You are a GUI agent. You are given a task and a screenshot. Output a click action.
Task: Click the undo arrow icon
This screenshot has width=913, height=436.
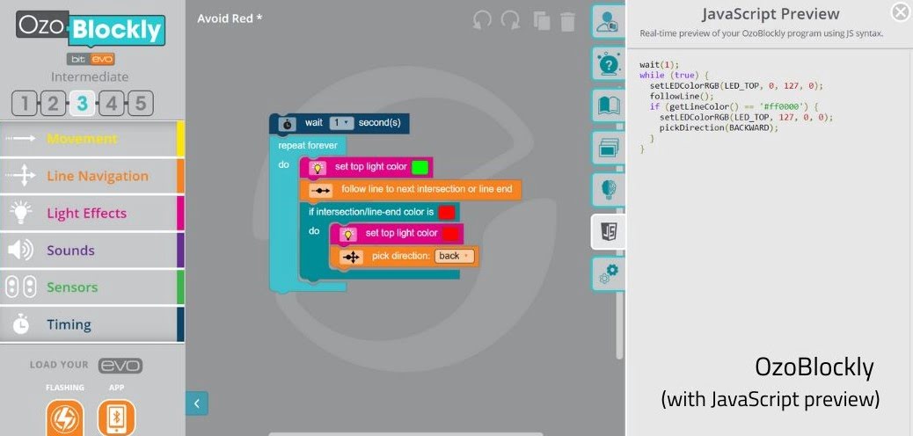coord(482,21)
